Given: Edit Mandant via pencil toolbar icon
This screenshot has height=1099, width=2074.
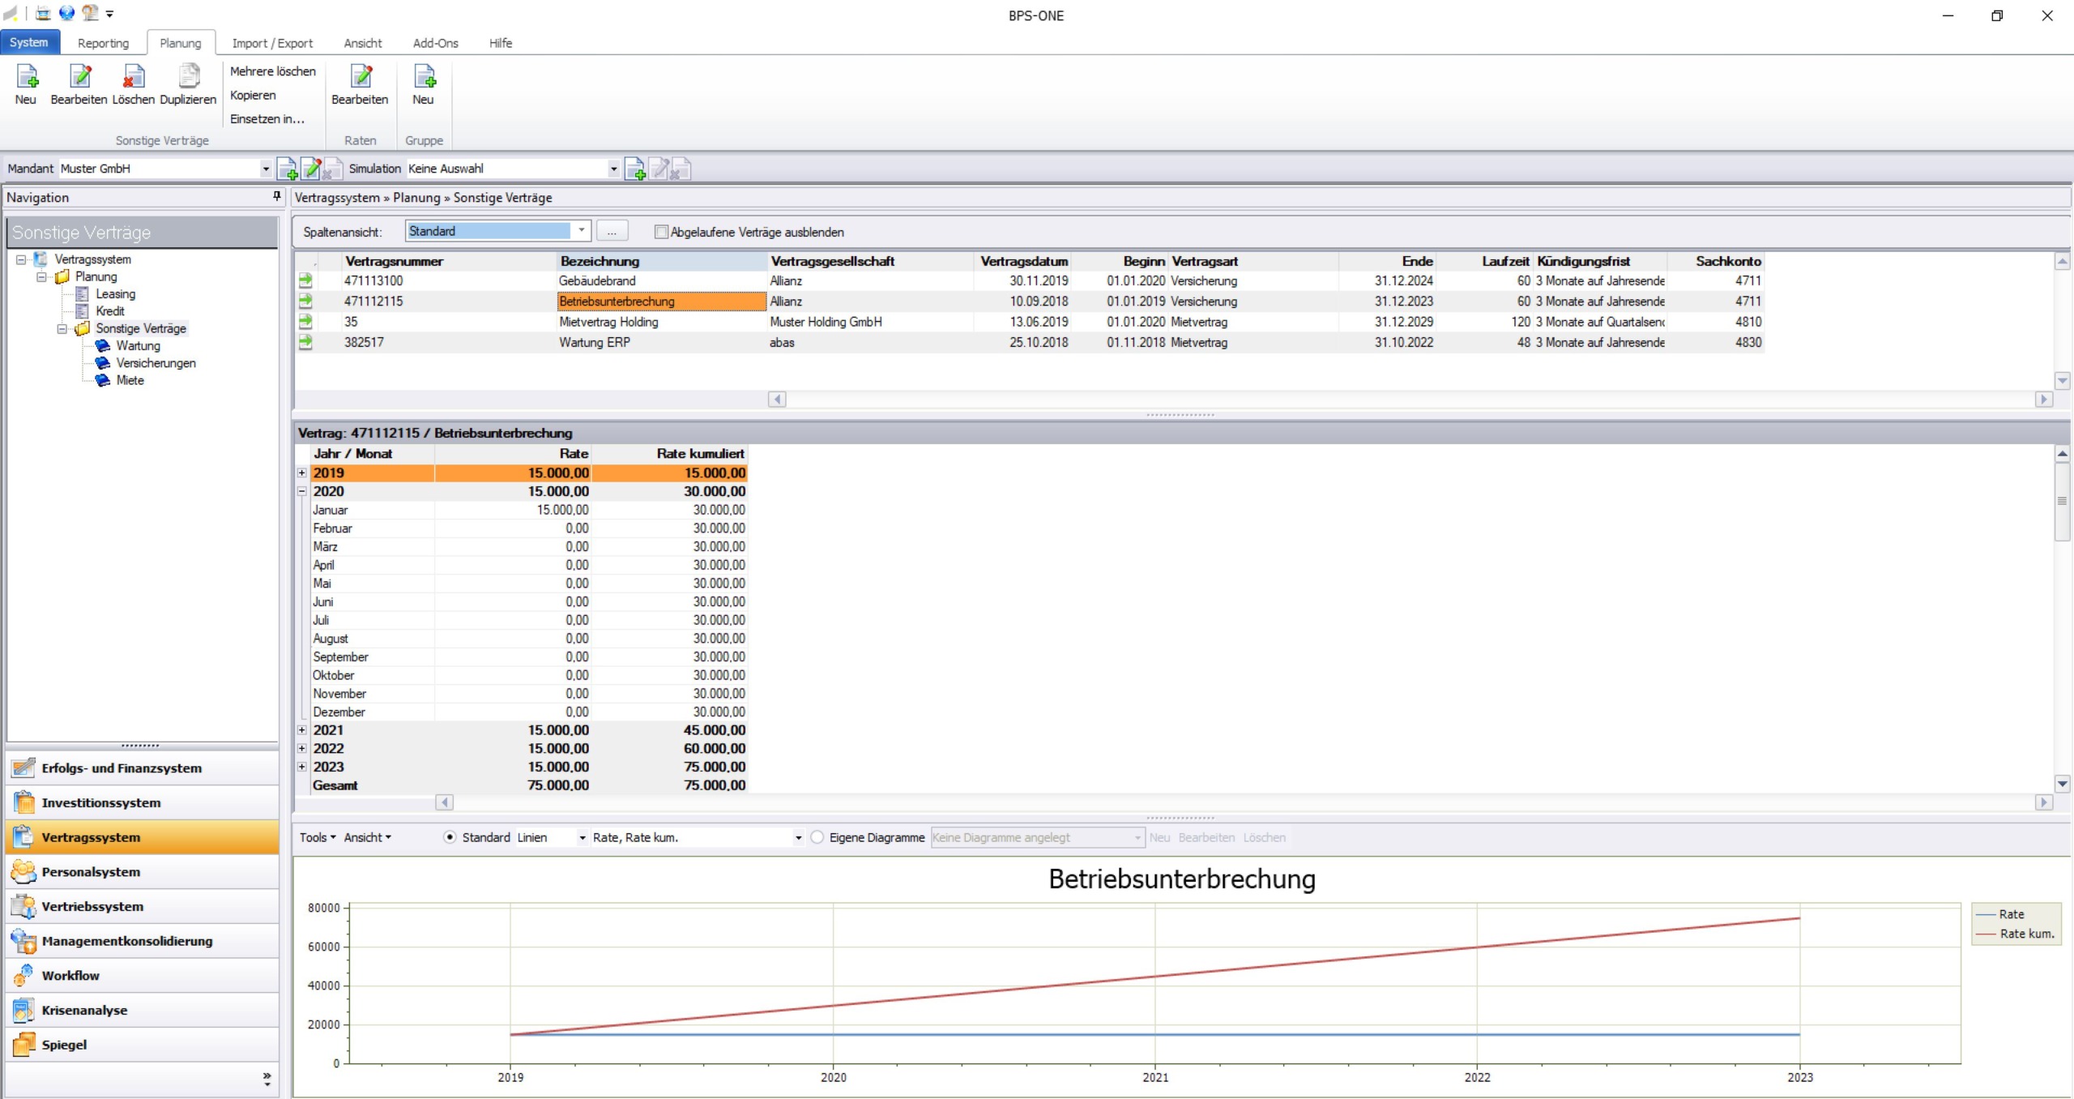Looking at the screenshot, I should point(310,169).
